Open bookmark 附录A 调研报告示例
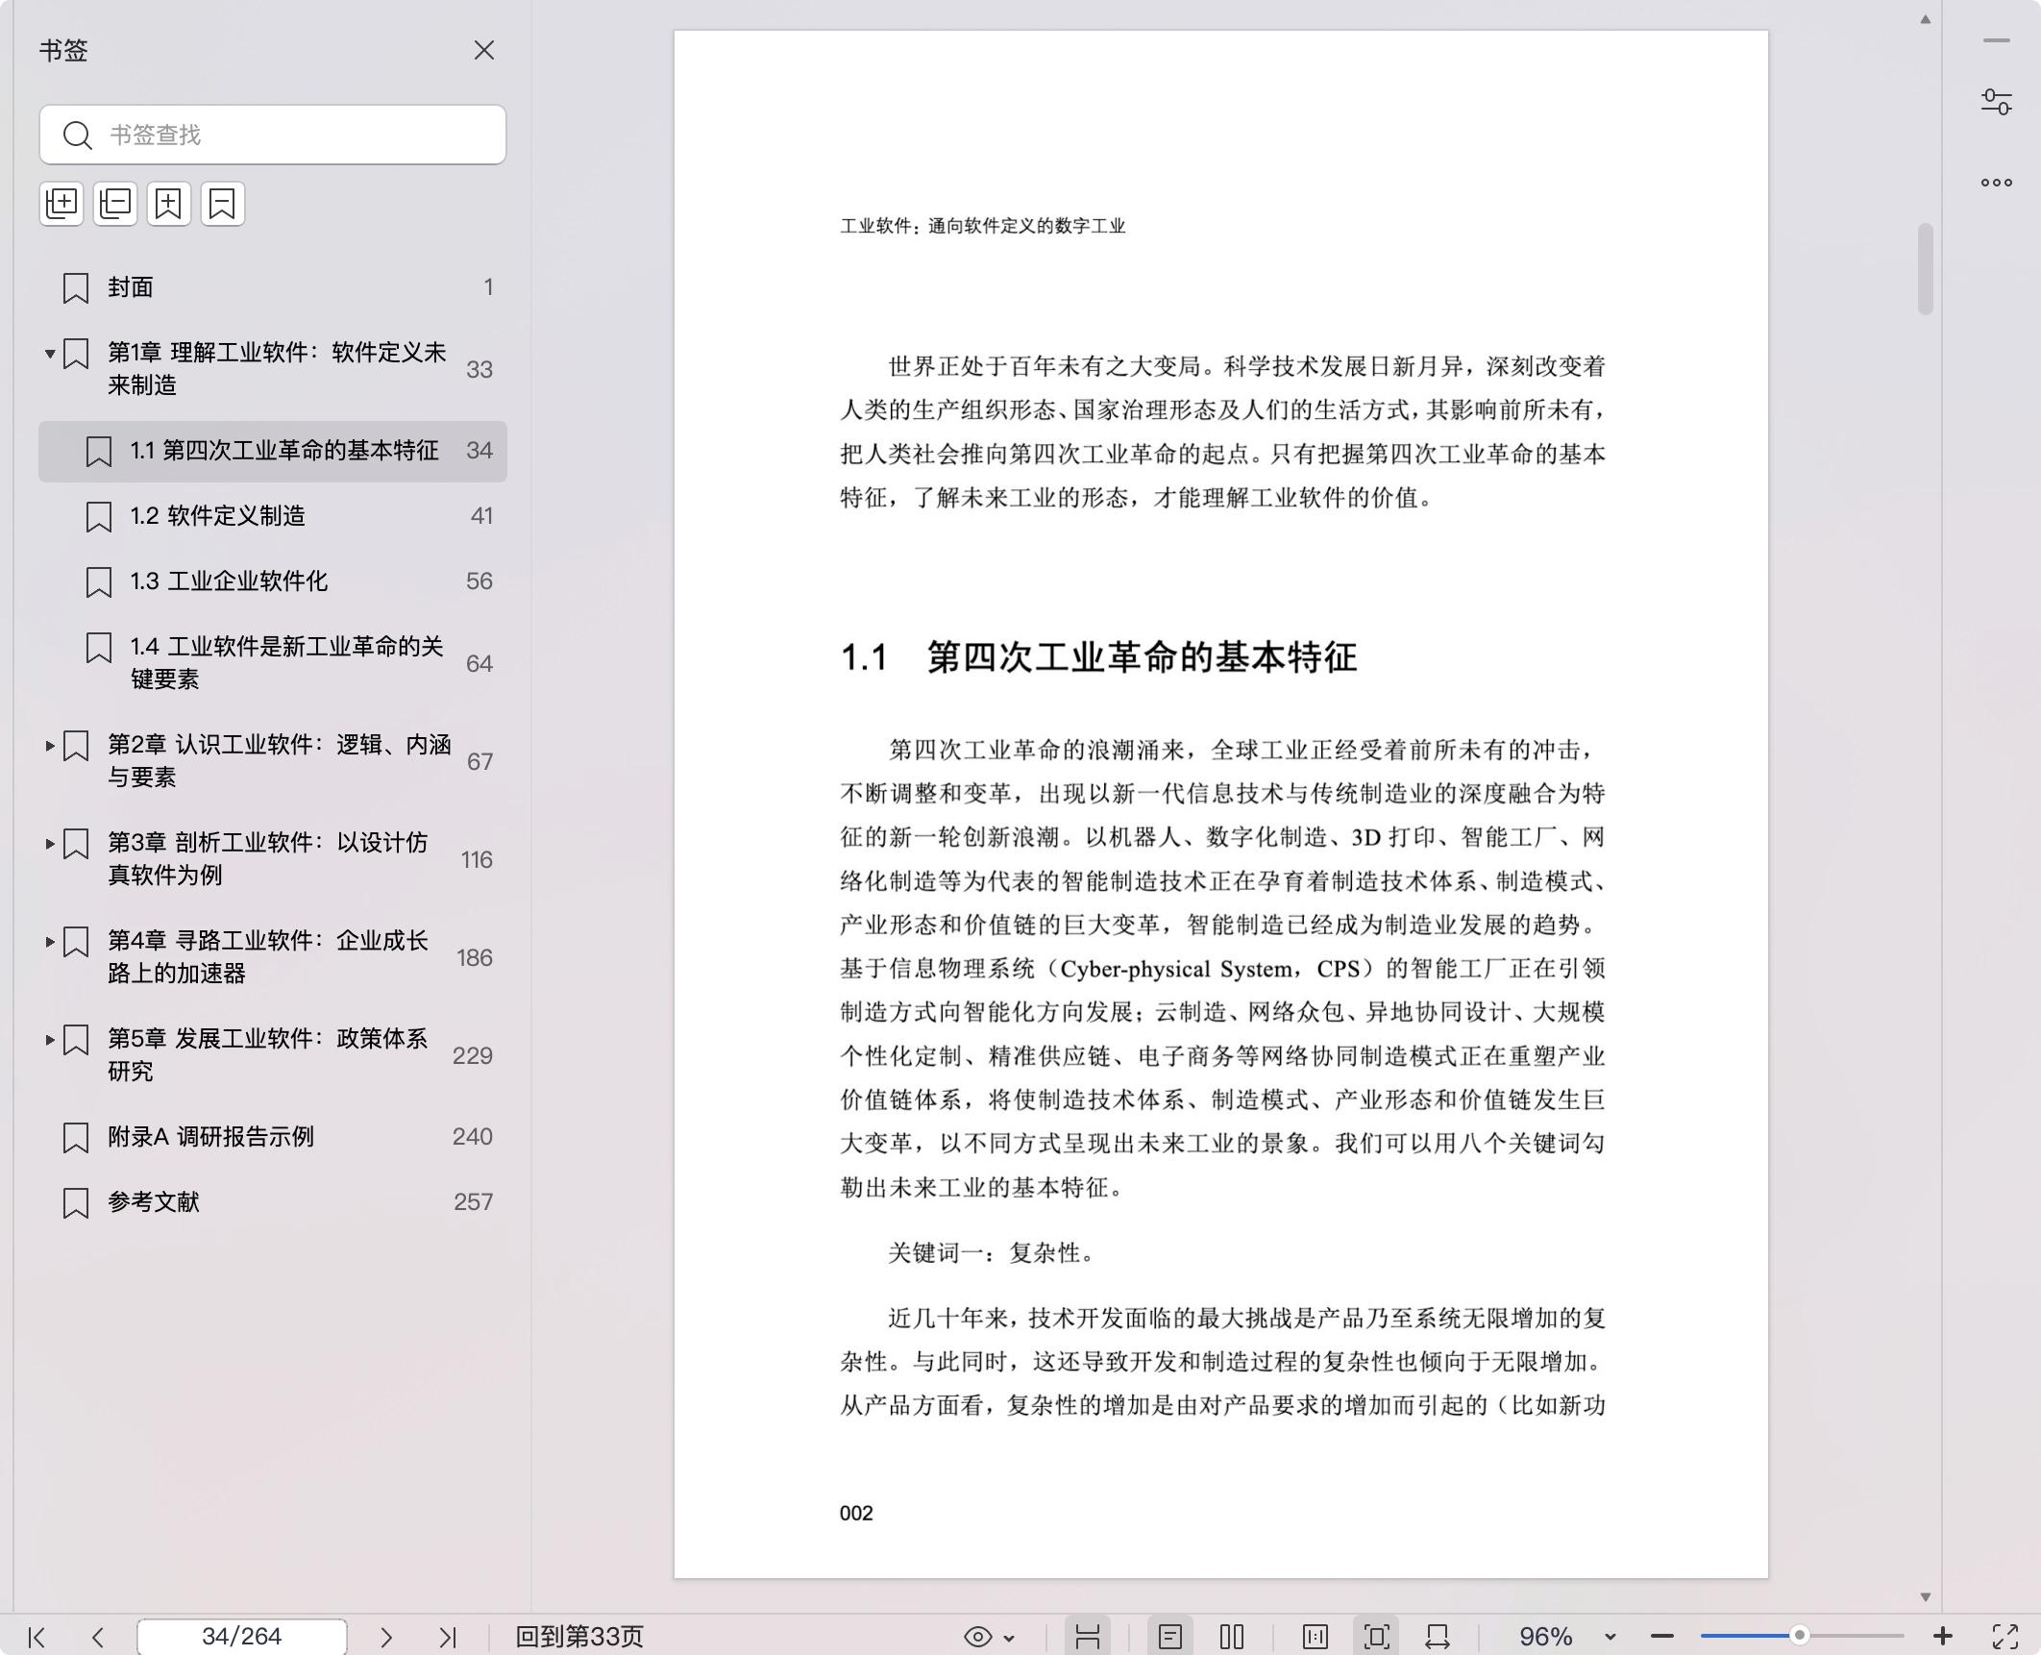Image resolution: width=2041 pixels, height=1655 pixels. click(273, 1137)
